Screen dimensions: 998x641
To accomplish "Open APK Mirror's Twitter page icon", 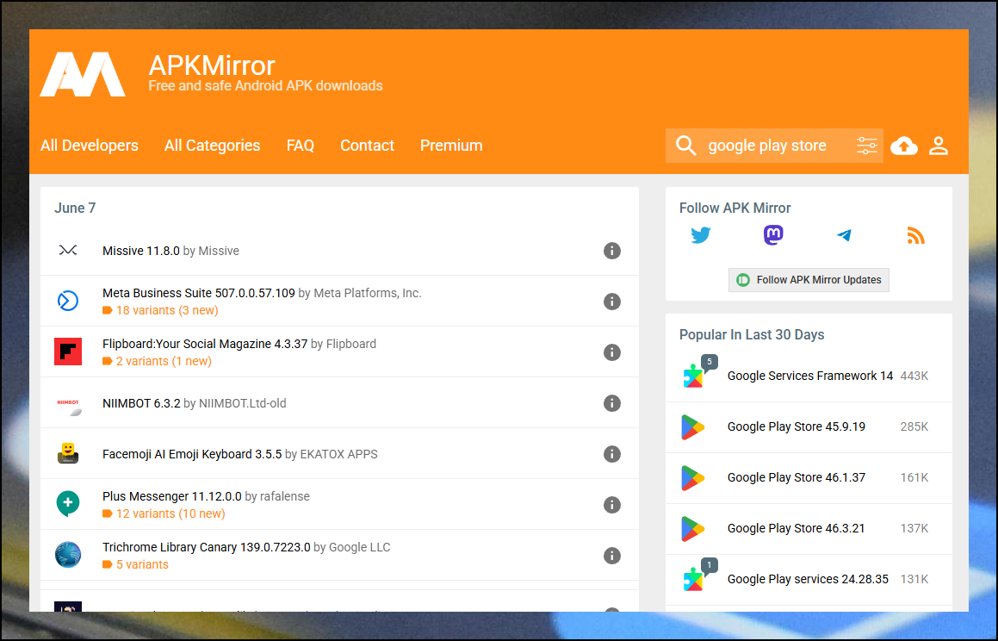I will click(701, 235).
